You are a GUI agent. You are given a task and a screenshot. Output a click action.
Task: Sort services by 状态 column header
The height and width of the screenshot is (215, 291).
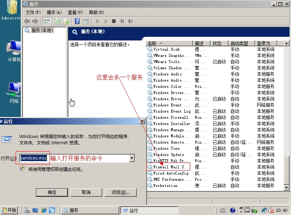219,43
